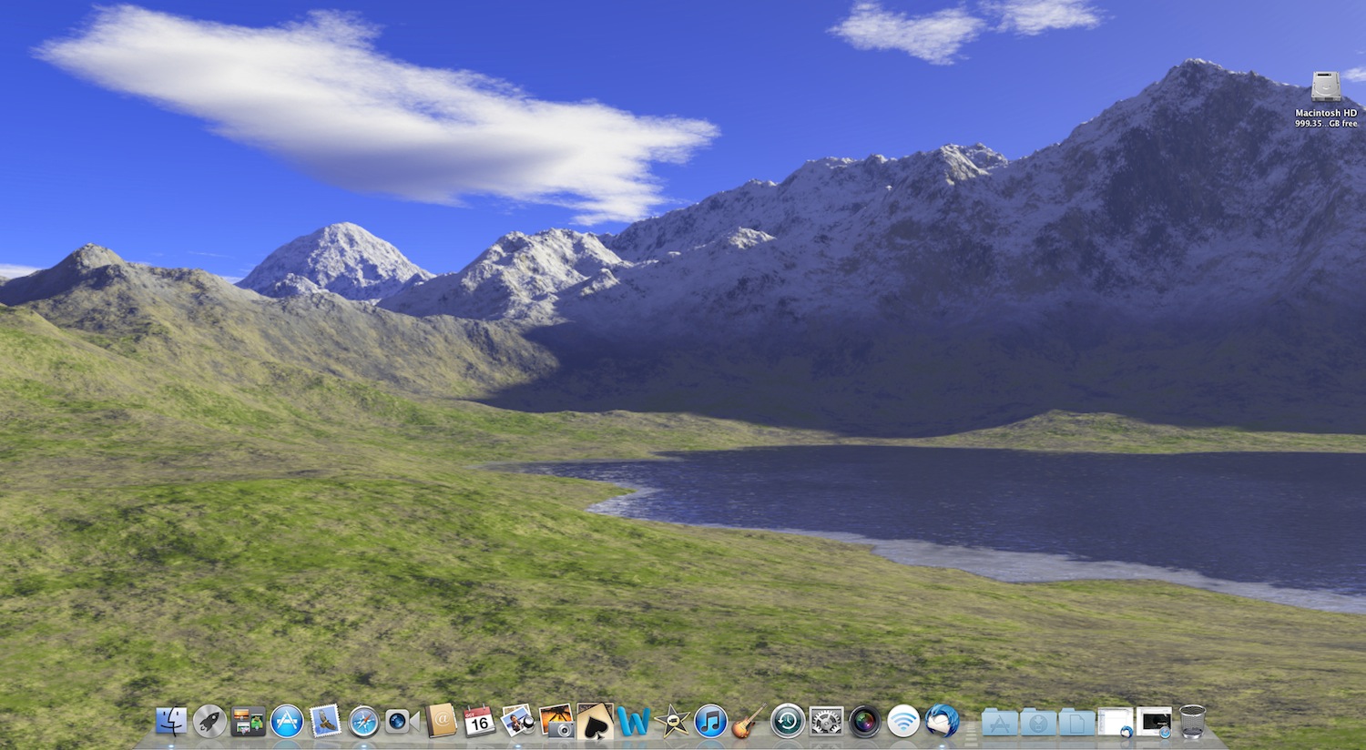1366x750 pixels.
Task: Launch Photo Booth camera lens icon
Action: coord(865,722)
